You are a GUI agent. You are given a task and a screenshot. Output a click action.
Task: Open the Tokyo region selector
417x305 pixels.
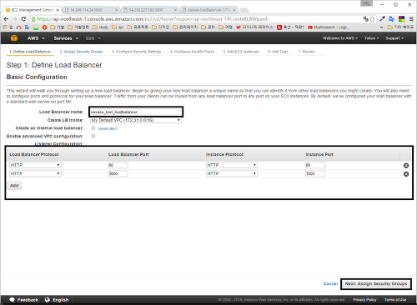pyautogui.click(x=371, y=38)
